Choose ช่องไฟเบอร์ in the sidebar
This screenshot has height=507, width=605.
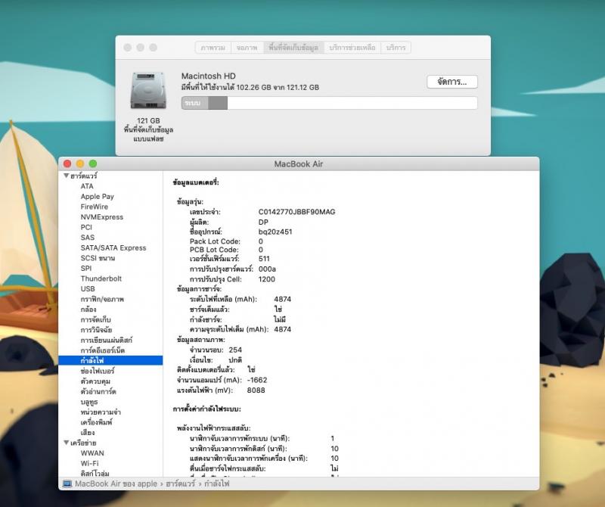[98, 371]
